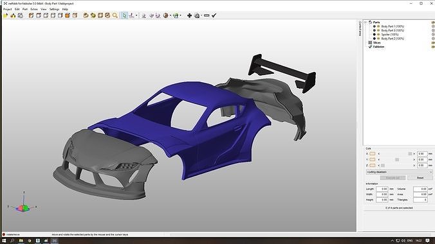Select the fifth standard view cube icon
Image resolution: width=435 pixels, height=244 pixels.
[60, 15]
